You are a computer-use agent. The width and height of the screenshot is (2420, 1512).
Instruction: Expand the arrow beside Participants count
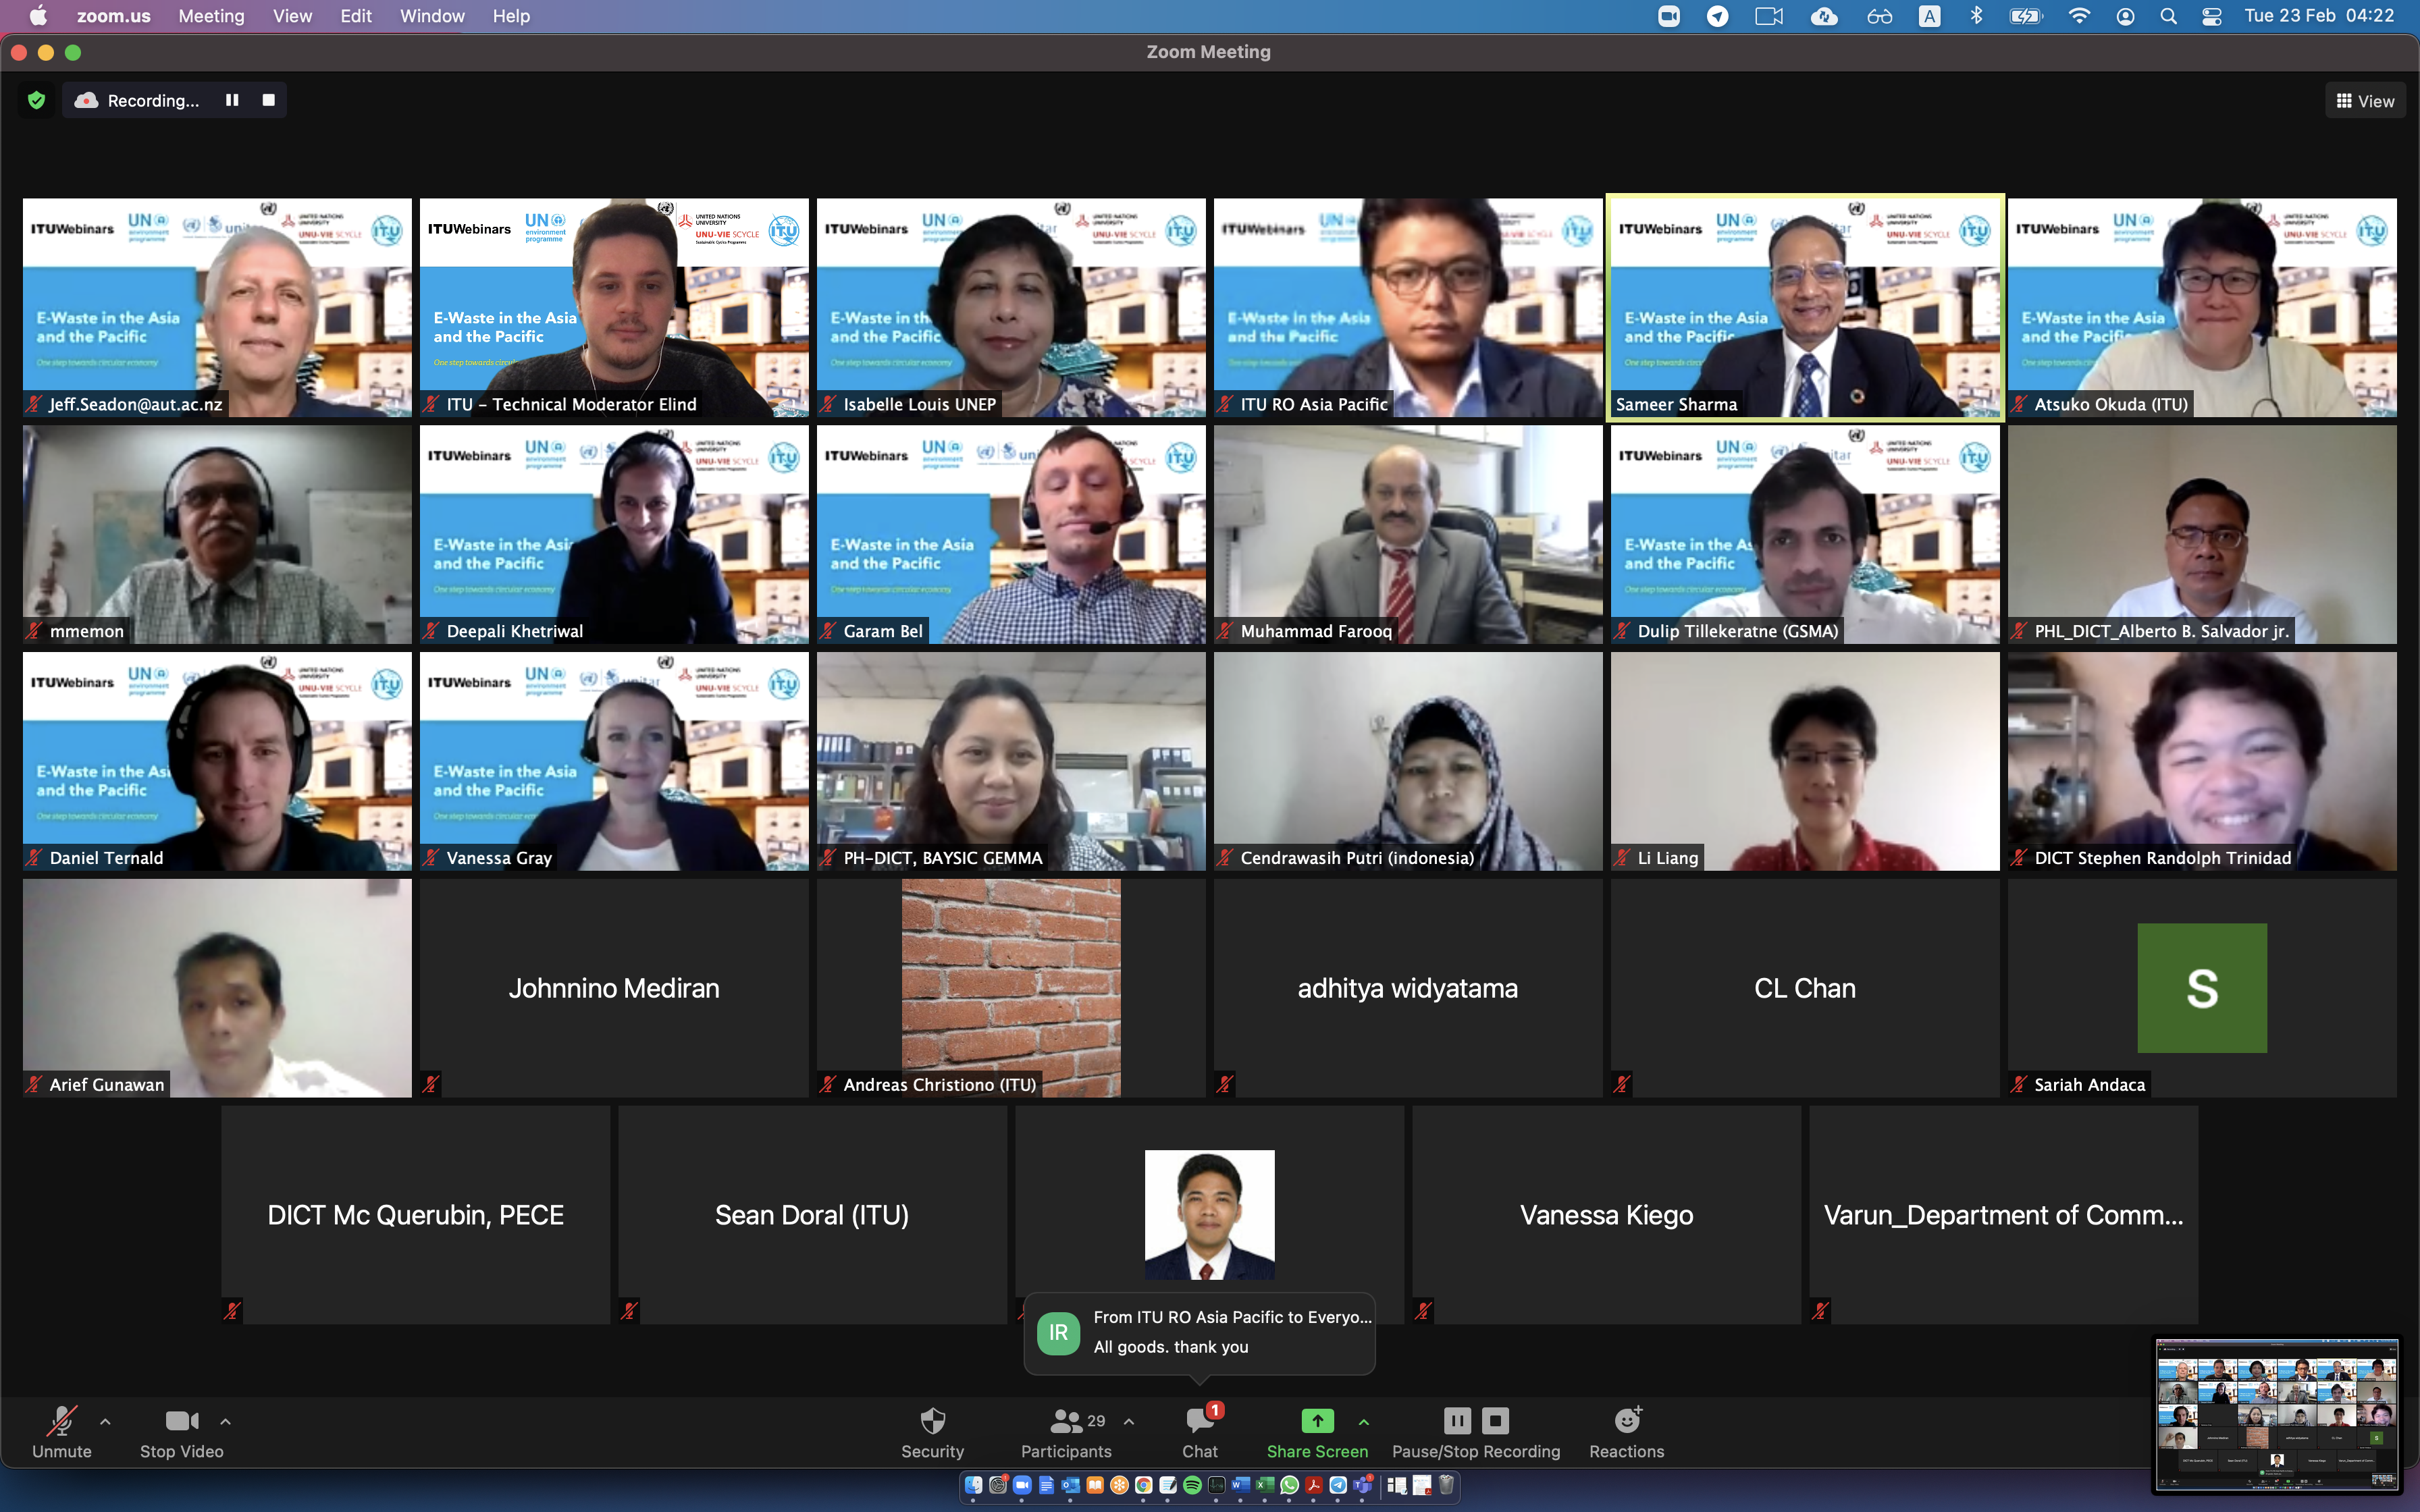(x=1129, y=1421)
